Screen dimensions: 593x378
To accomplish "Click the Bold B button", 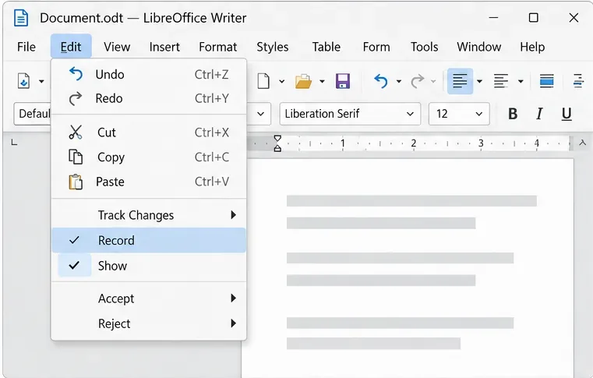I will point(513,114).
